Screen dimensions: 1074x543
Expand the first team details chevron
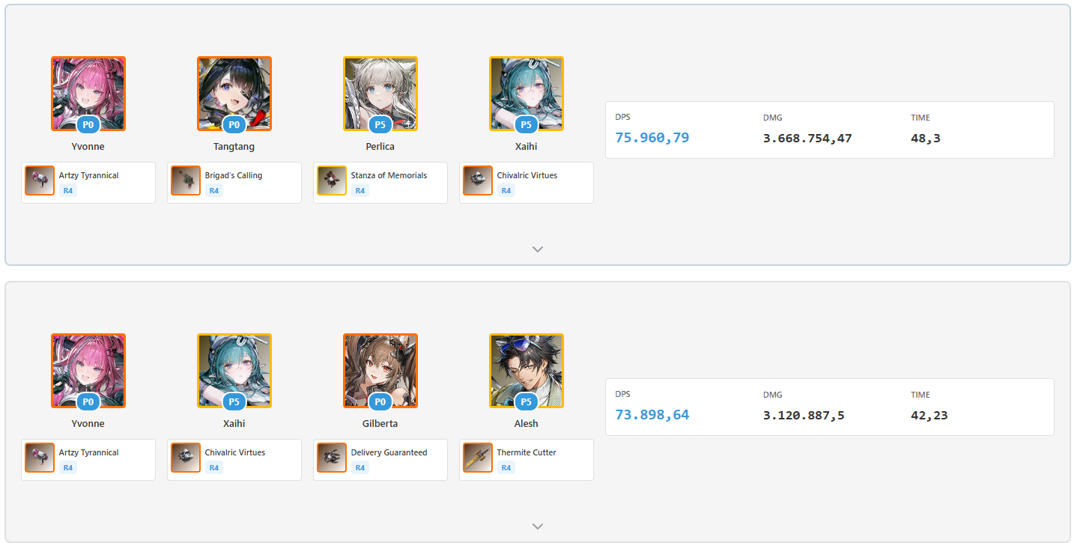tap(537, 249)
